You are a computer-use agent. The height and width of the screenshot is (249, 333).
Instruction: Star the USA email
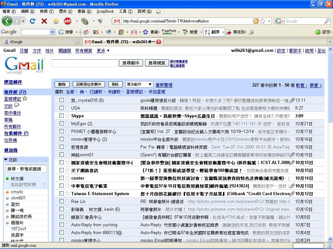click(68, 108)
